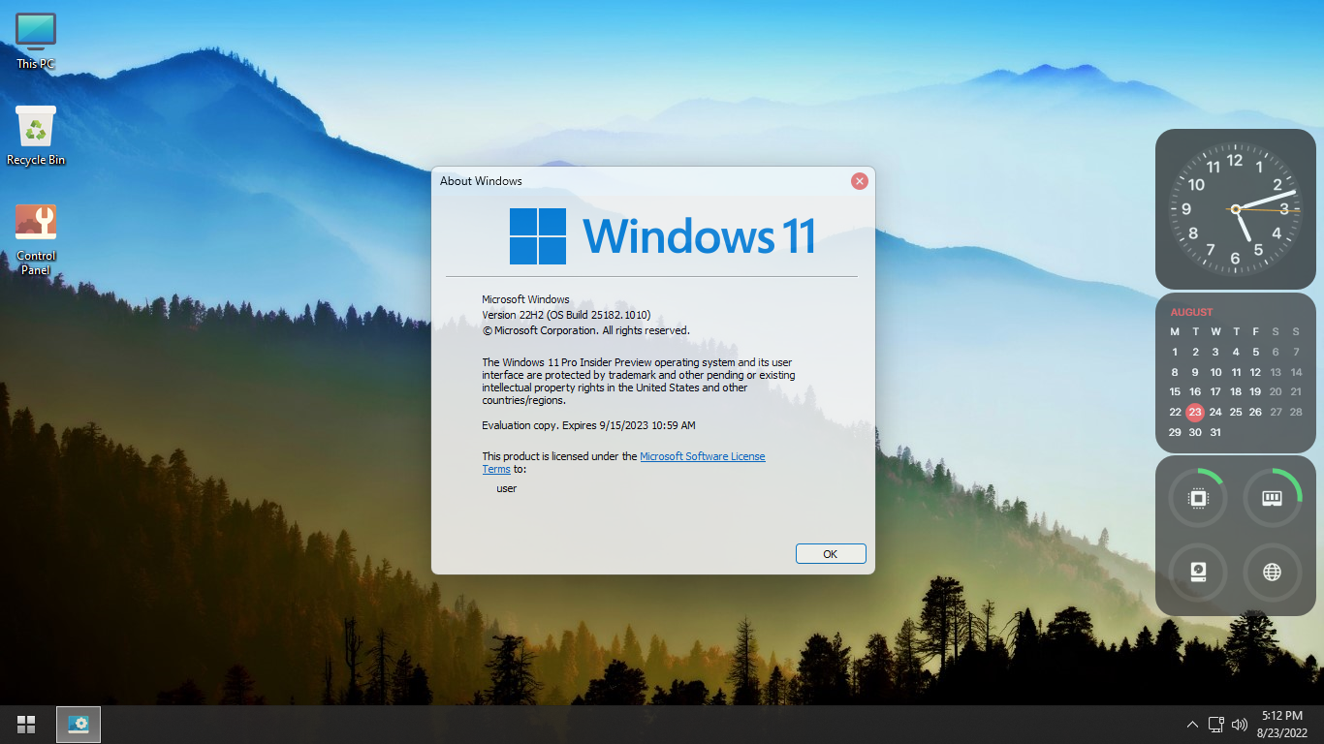Click the Windows 11 logo in the dialog
This screenshot has width=1324, height=744.
click(x=662, y=236)
